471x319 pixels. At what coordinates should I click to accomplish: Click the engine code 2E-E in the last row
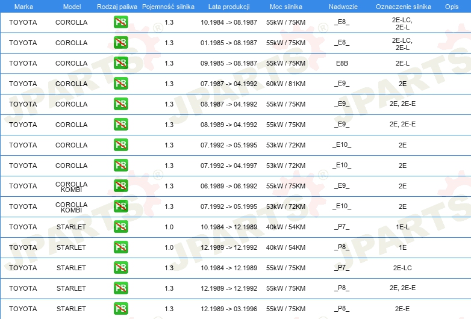point(402,309)
